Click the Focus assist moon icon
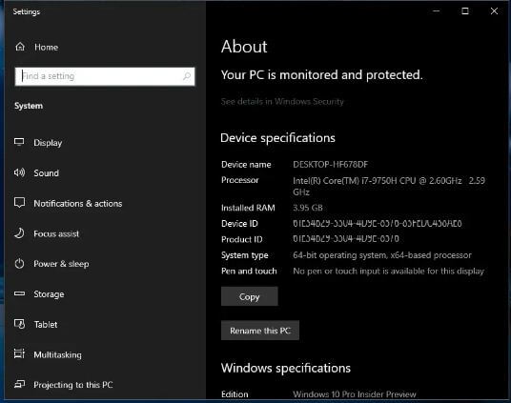The image size is (511, 403). [19, 233]
